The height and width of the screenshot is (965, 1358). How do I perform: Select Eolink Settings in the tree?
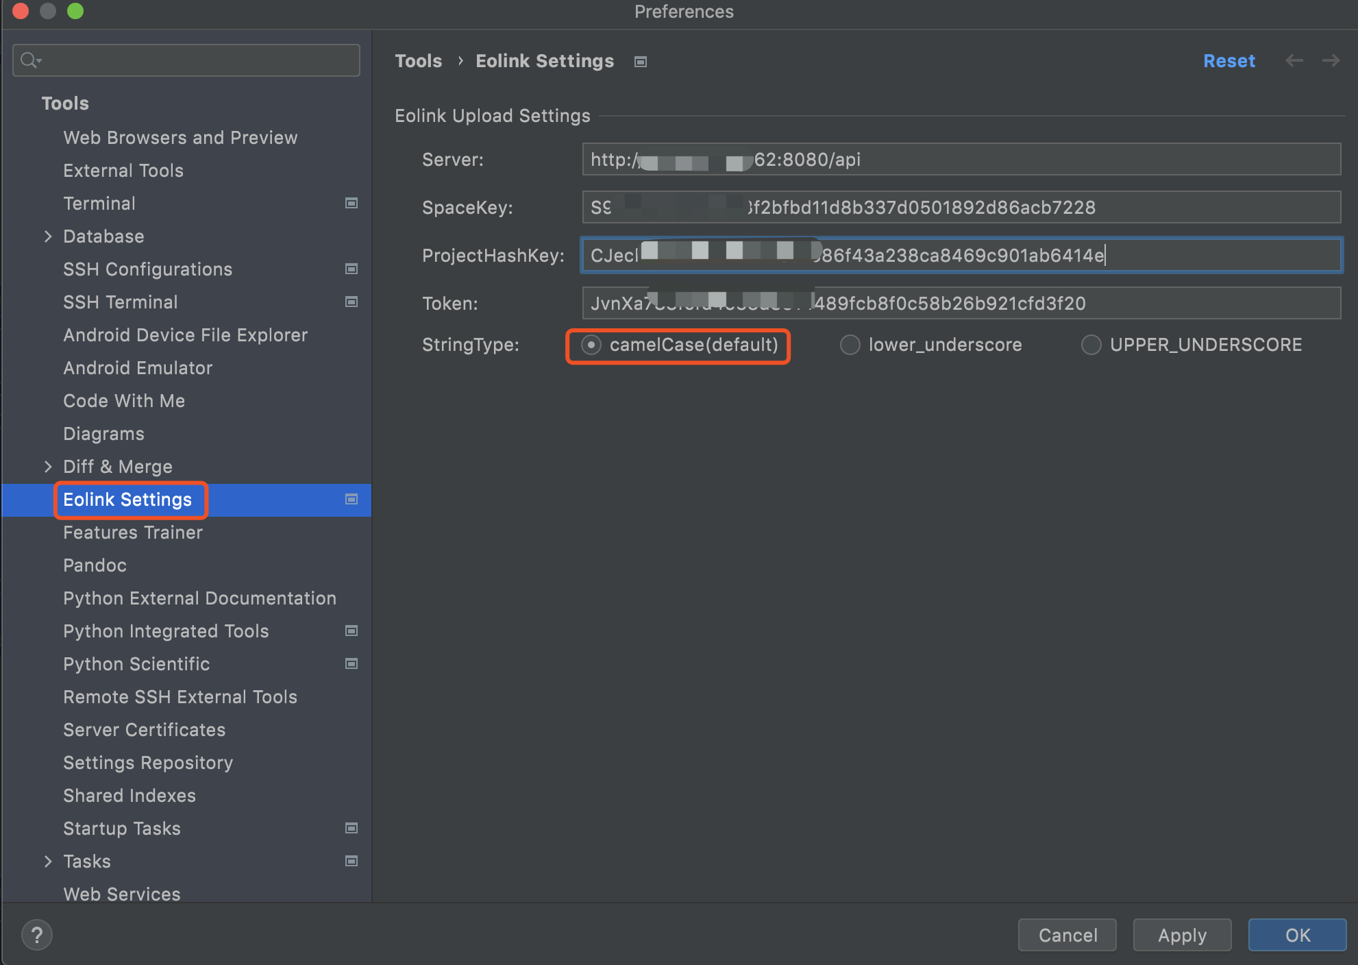point(127,500)
